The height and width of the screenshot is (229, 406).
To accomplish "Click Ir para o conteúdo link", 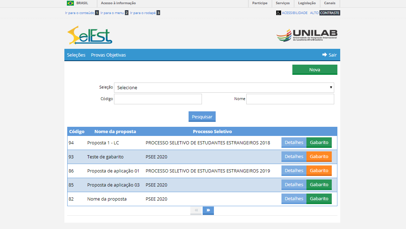I will click(x=80, y=13).
